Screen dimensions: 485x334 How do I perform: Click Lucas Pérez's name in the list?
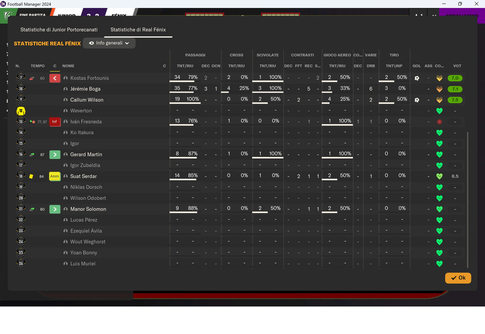pyautogui.click(x=84, y=220)
